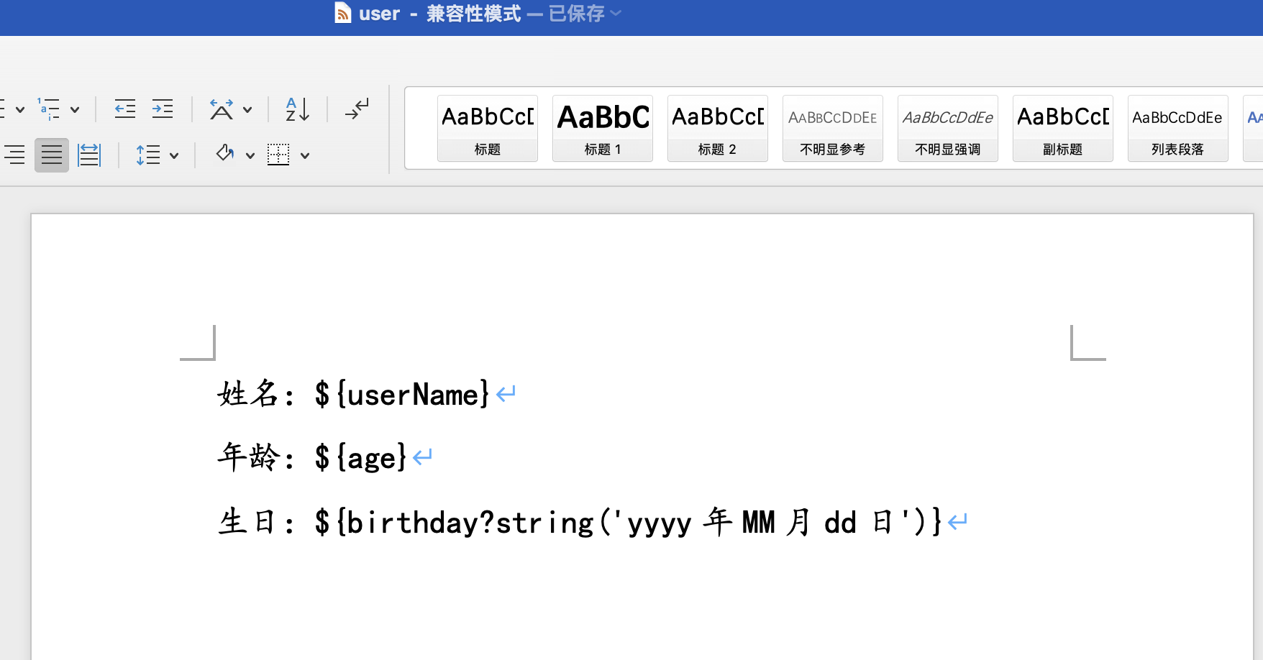Screen dimensions: 1263x660
Task: Click the Decrease Indent icon
Action: pos(124,109)
